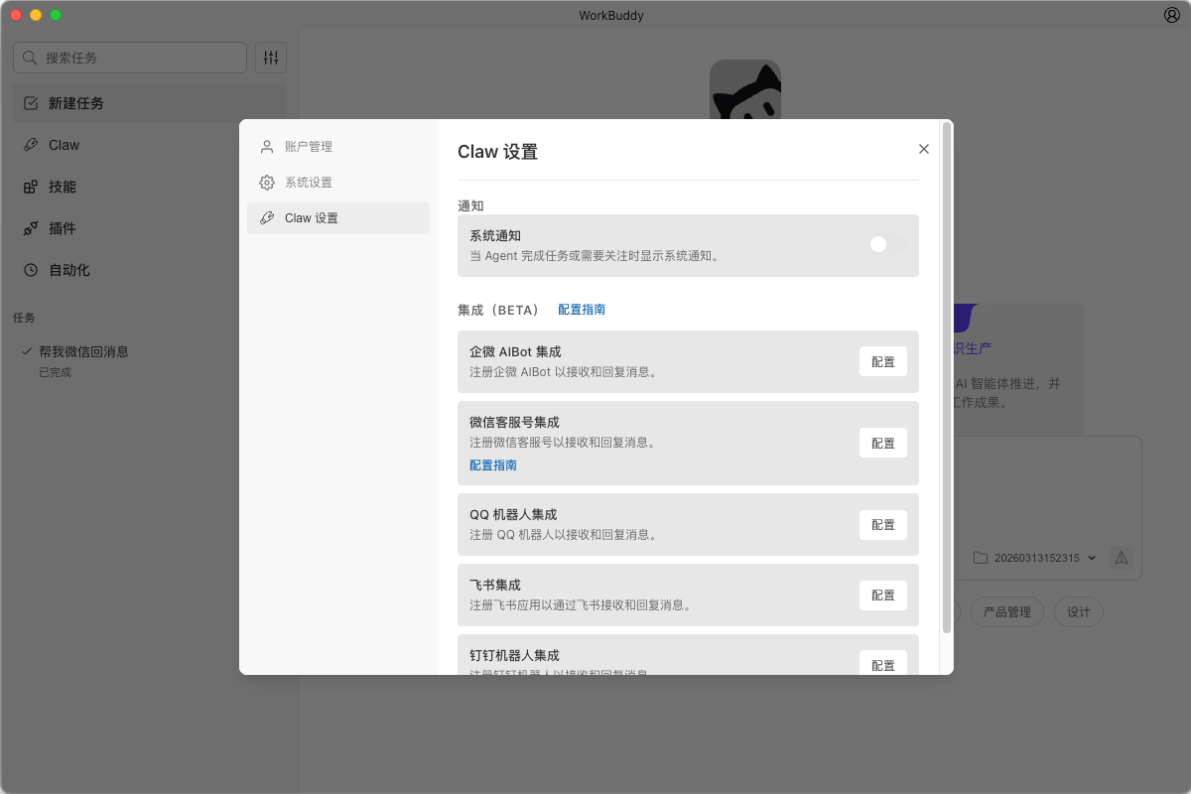Open 技能 in the sidebar
This screenshot has width=1191, height=794.
click(150, 187)
